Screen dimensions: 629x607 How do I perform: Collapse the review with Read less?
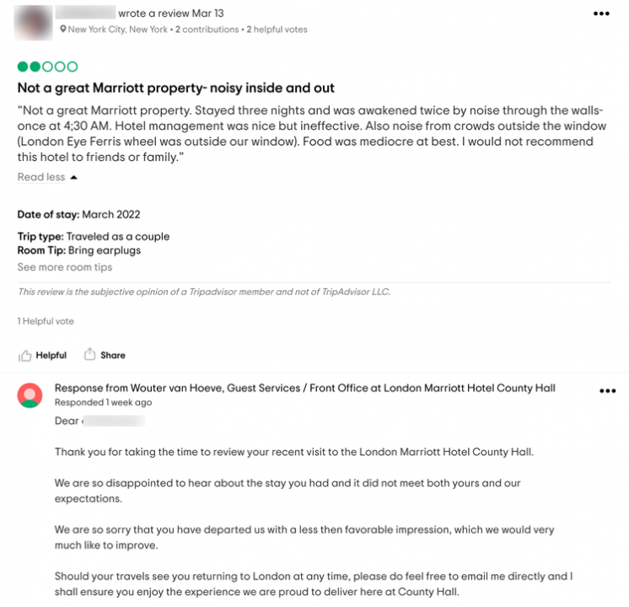pos(41,177)
